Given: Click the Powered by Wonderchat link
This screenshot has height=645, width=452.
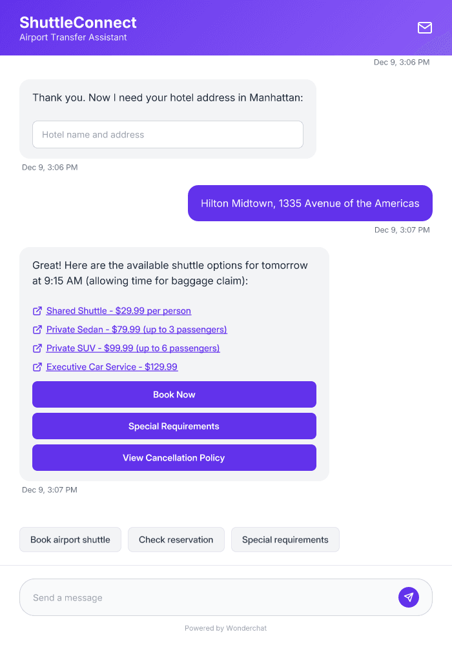Looking at the screenshot, I should (226, 628).
